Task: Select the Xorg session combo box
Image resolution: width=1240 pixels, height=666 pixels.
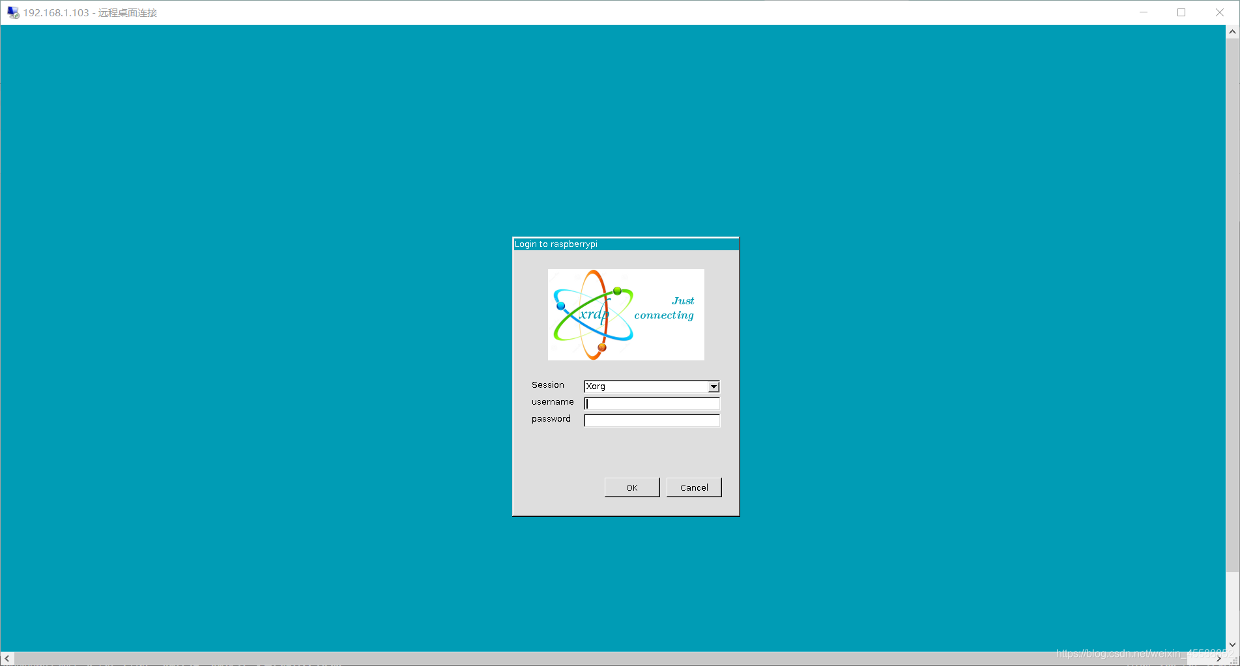Action: point(652,386)
